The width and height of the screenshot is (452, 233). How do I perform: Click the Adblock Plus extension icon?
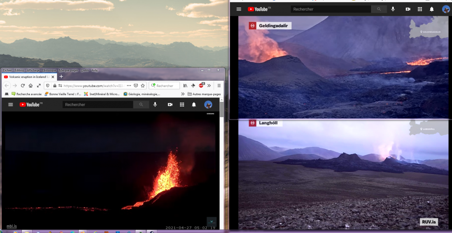(201, 86)
